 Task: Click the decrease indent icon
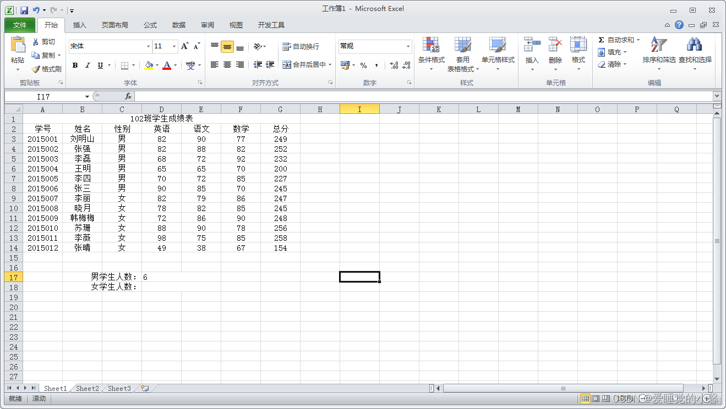click(x=258, y=65)
